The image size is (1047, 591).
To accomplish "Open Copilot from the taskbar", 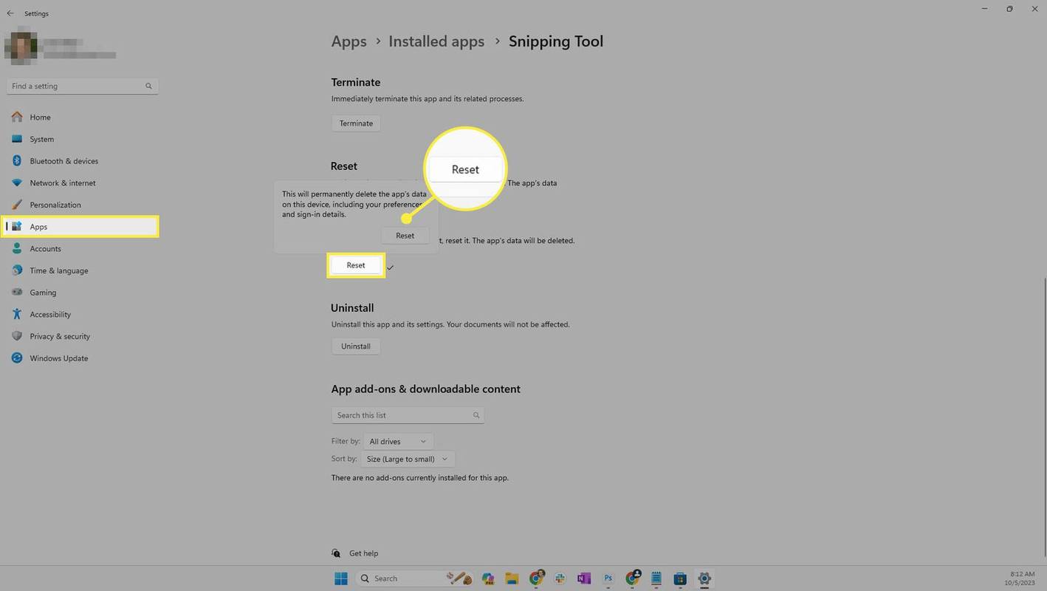I will tap(487, 578).
